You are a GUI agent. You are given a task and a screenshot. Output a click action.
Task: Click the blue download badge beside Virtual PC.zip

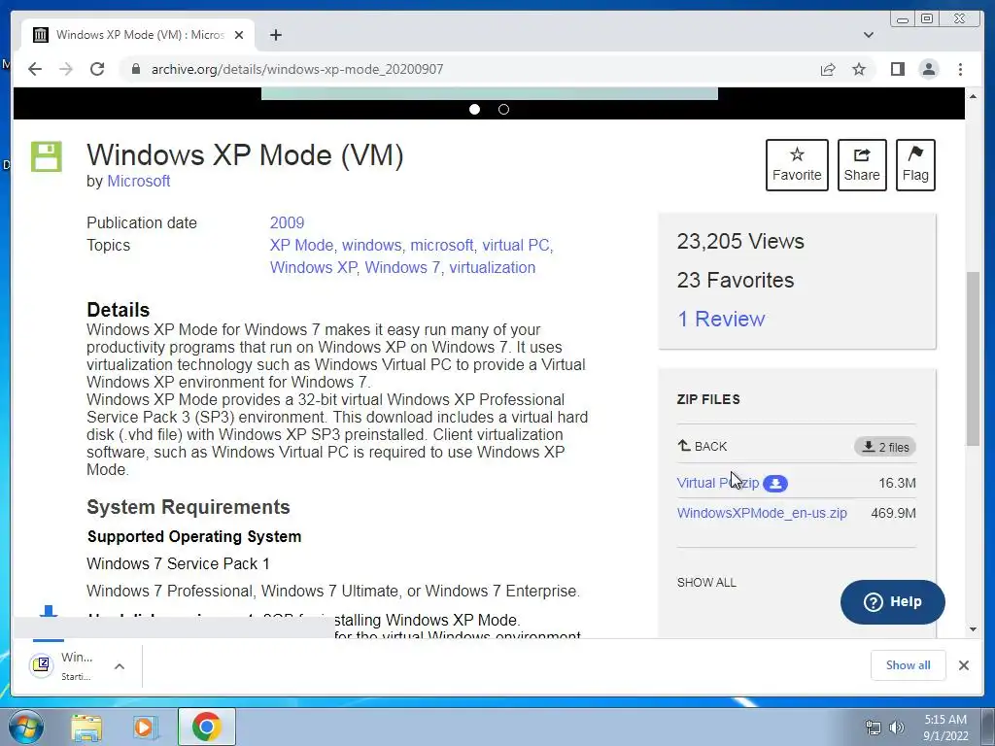coord(774,484)
